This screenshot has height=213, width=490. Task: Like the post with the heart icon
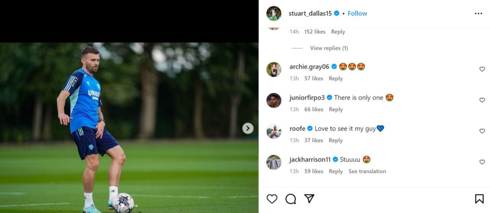pos(272,199)
